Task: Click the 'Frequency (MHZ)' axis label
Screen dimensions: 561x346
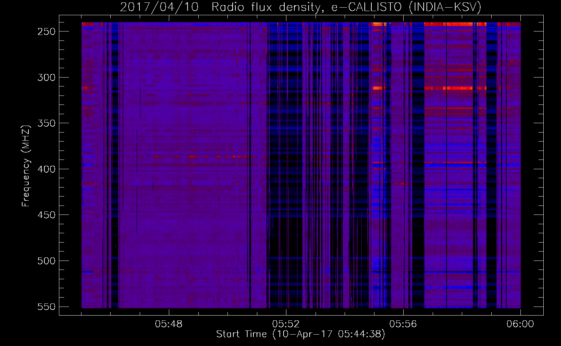Action: pos(26,166)
